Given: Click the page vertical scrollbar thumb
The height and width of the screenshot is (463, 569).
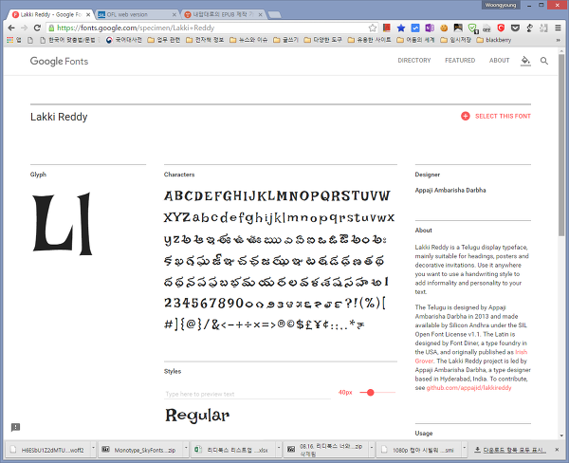Looking at the screenshot, I should [561, 145].
